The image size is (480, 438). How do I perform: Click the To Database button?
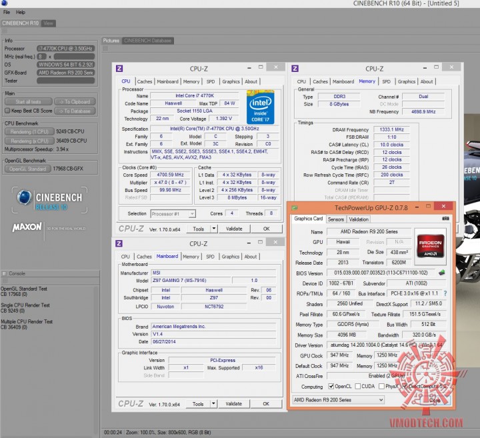point(75,111)
